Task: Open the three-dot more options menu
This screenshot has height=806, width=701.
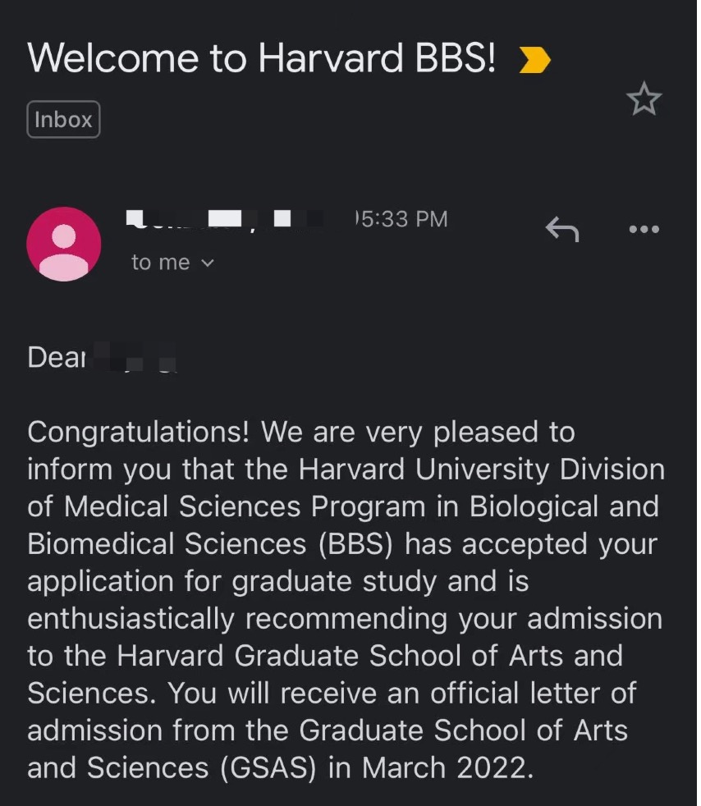Action: coord(644,229)
